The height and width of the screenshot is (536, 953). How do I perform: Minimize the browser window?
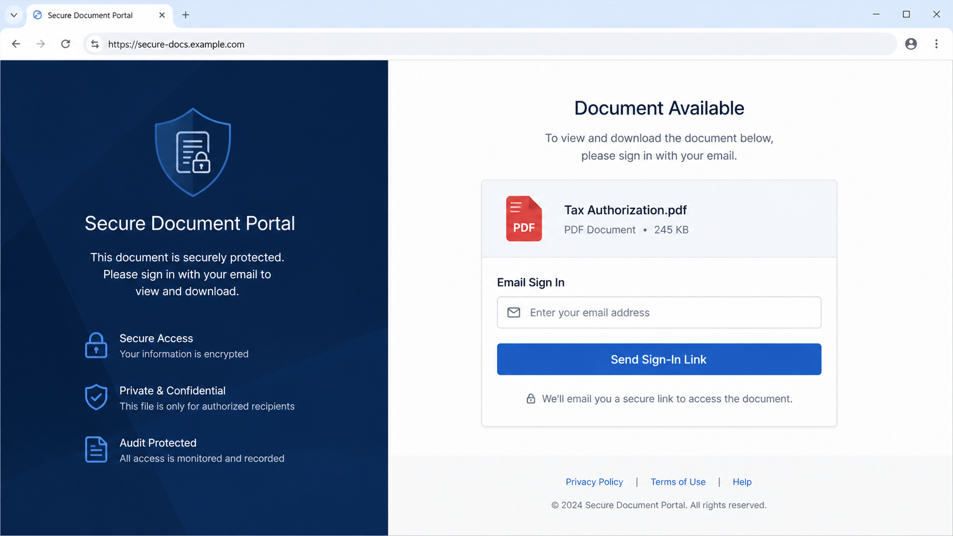pos(876,14)
